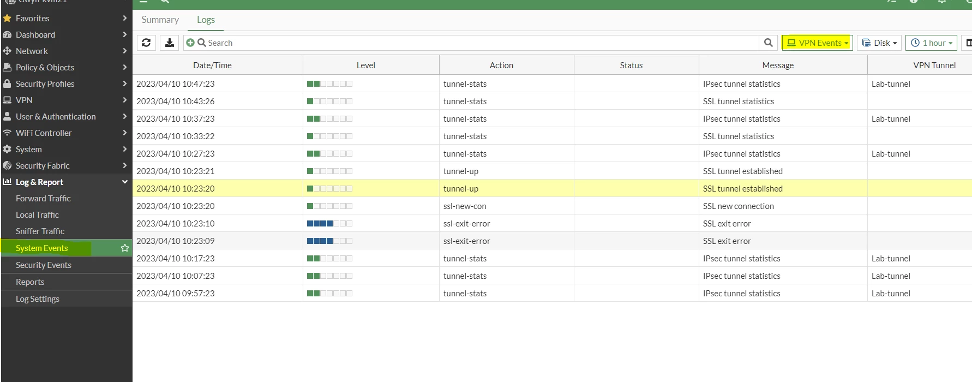The image size is (972, 382).
Task: Collapse the Log & Report menu chevron
Action: 125,182
